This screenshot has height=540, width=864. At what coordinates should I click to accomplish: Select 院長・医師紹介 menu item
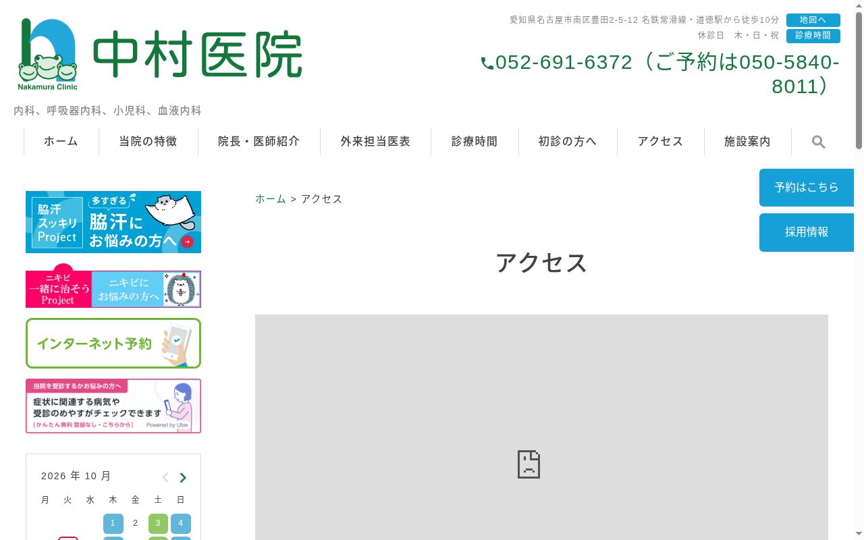pos(259,142)
